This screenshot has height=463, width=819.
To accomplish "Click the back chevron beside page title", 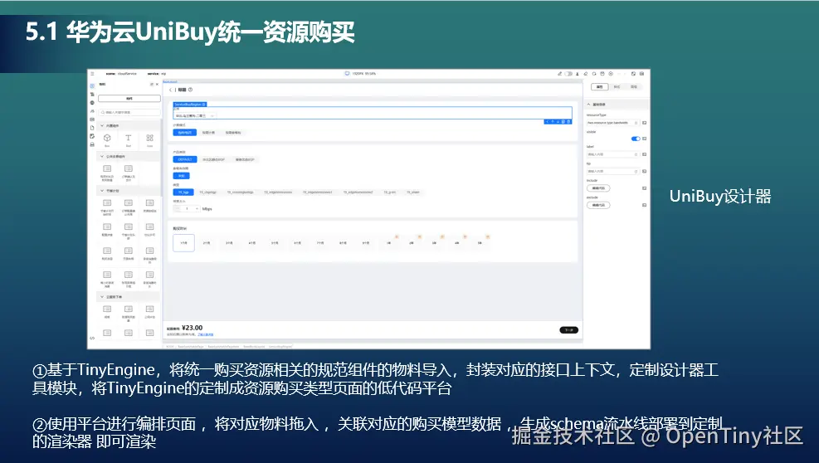I will point(170,90).
